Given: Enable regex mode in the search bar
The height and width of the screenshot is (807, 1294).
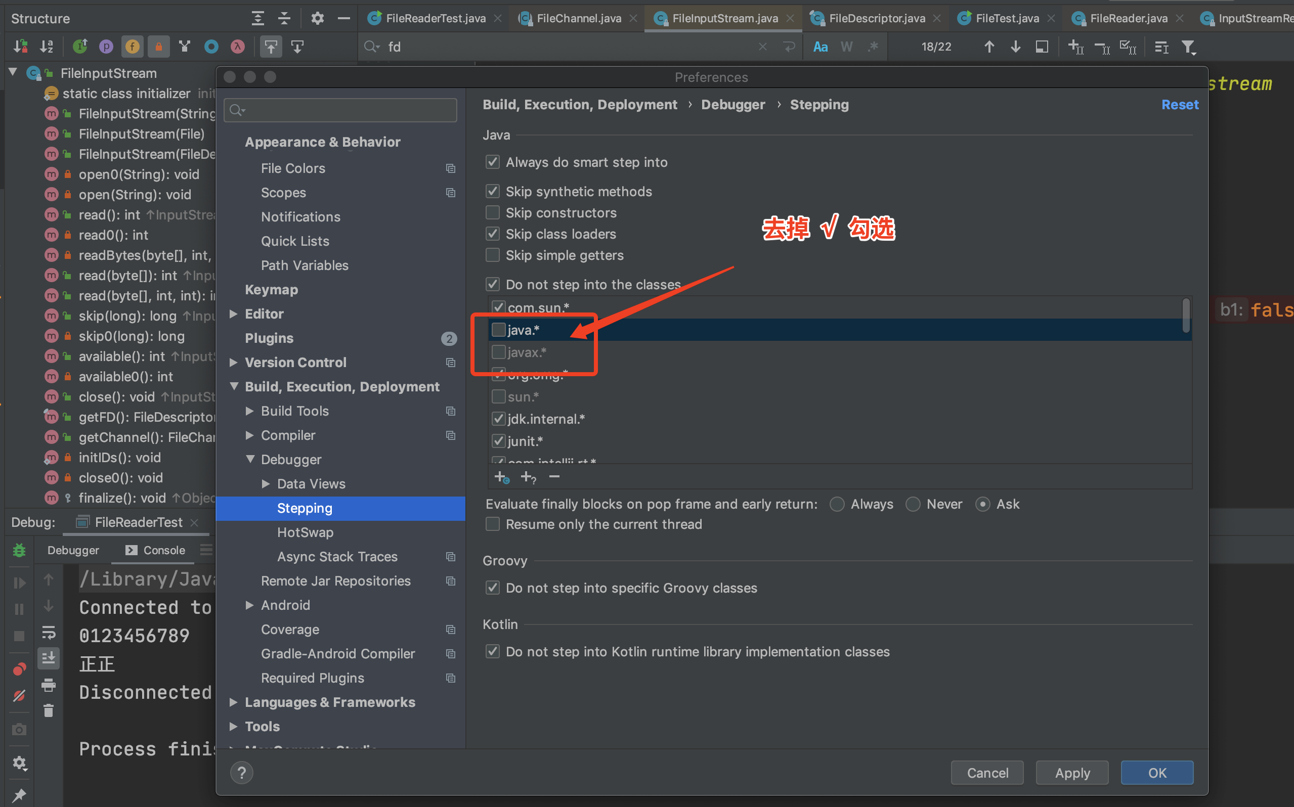Looking at the screenshot, I should [x=873, y=47].
